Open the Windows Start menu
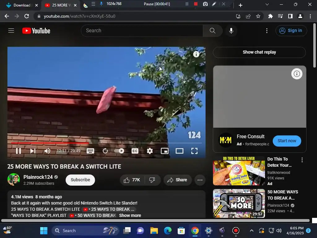Image resolution: width=317 pixels, height=238 pixels. (x=44, y=231)
